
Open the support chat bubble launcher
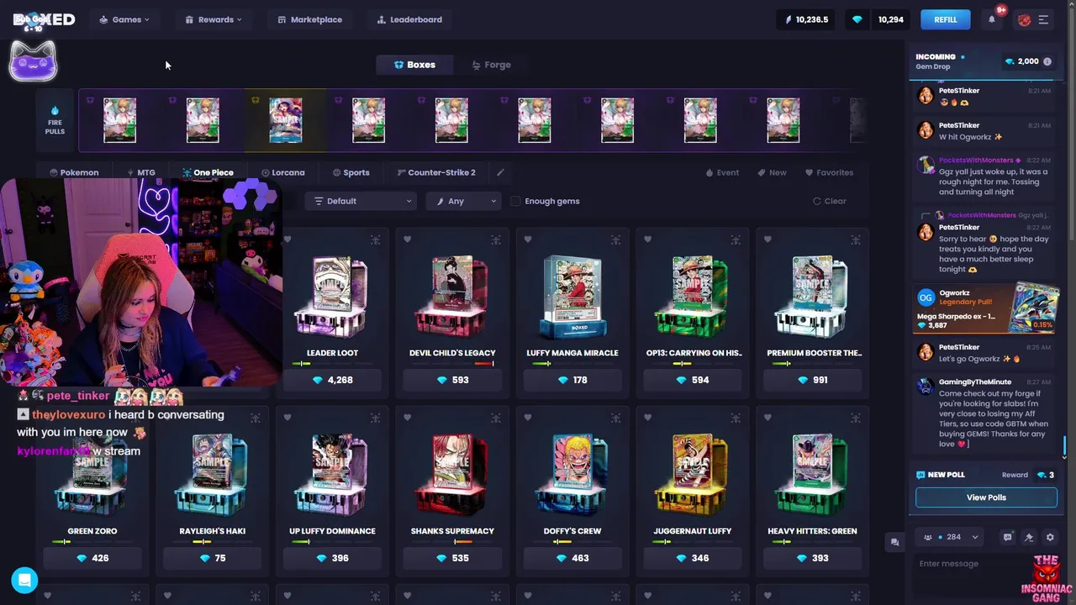[24, 580]
